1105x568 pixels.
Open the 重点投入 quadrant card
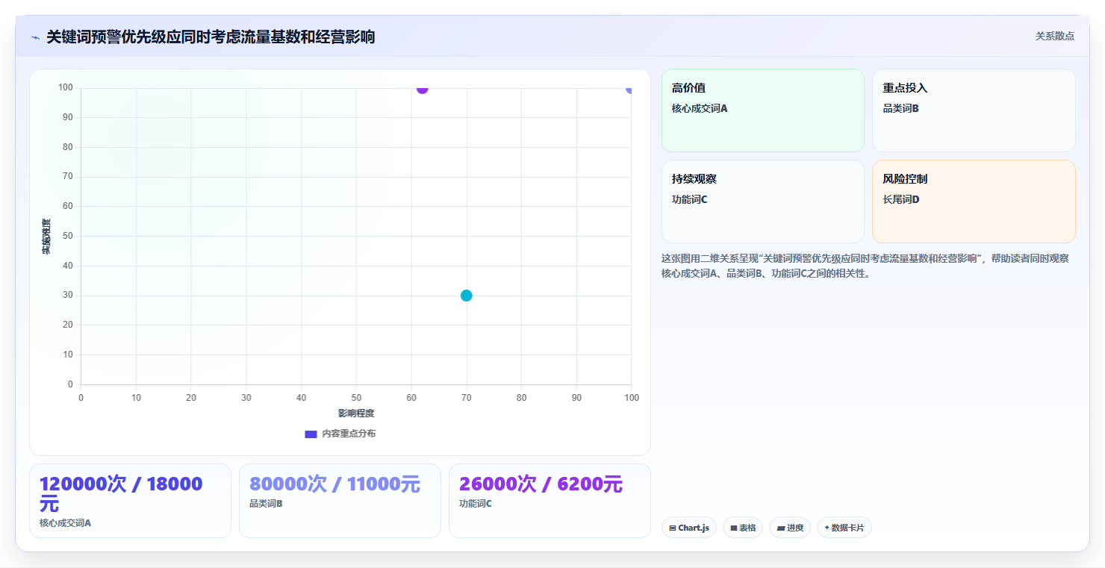(974, 110)
